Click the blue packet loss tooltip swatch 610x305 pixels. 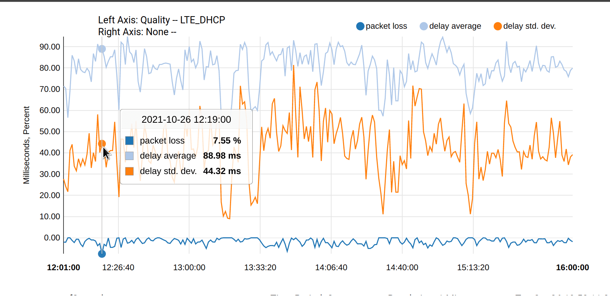click(x=130, y=141)
